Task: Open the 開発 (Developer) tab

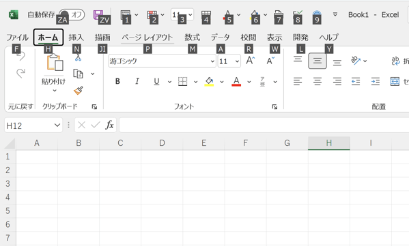Action: (x=300, y=37)
